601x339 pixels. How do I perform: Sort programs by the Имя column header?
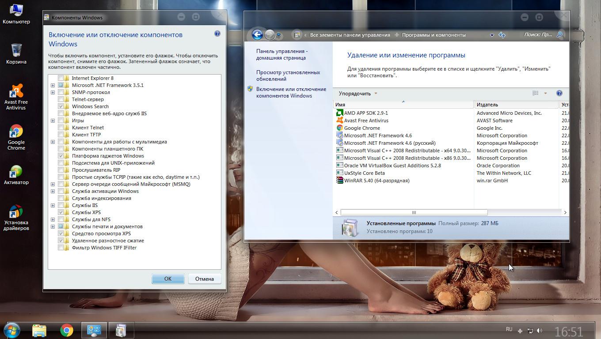click(x=403, y=105)
